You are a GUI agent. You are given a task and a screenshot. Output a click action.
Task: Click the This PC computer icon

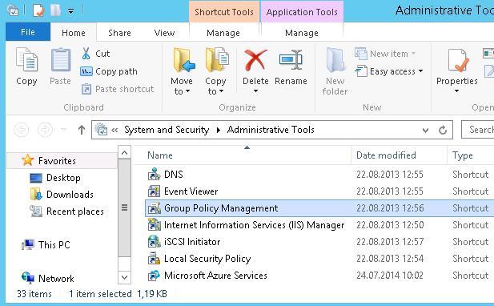[x=28, y=244]
